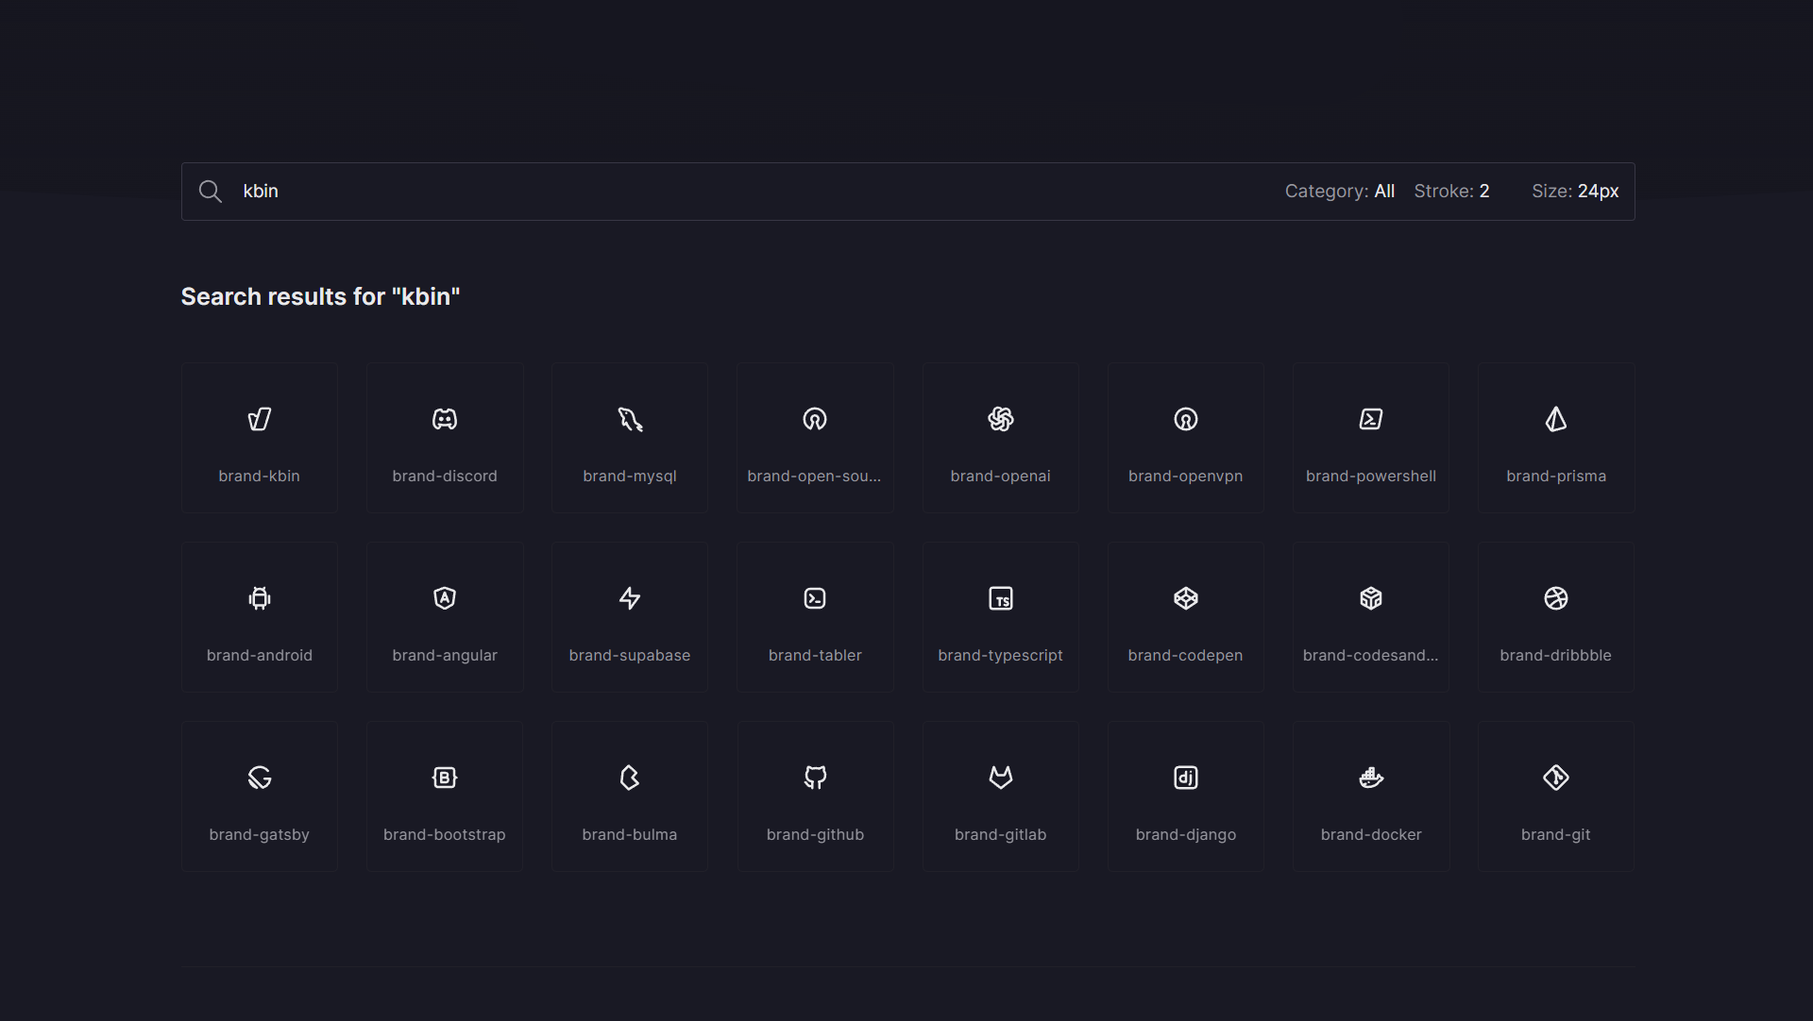The height and width of the screenshot is (1021, 1813).
Task: Click the "brand-powershell" label text
Action: 1371,477
